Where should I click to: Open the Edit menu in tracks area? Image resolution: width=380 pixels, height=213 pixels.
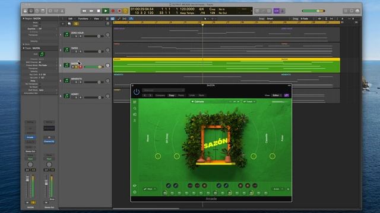71,18
